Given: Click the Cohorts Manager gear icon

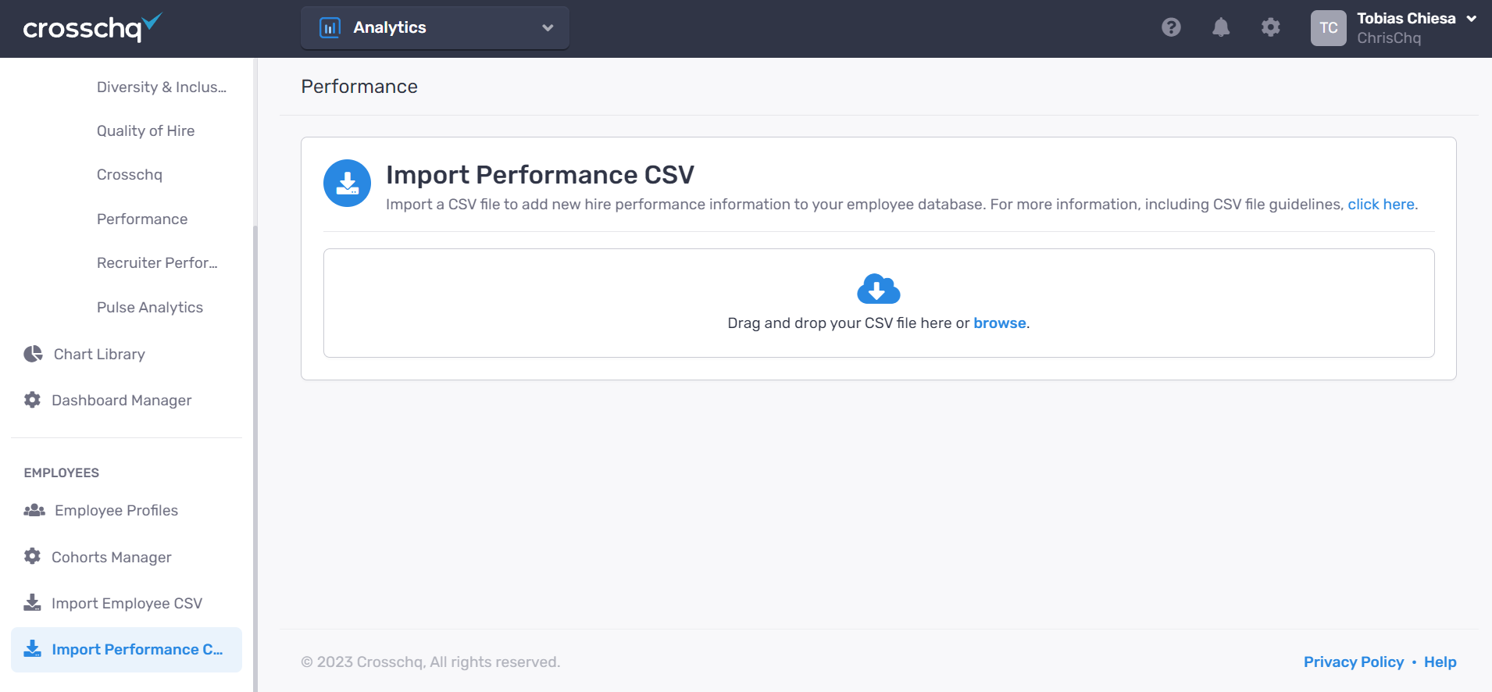Looking at the screenshot, I should pos(32,556).
